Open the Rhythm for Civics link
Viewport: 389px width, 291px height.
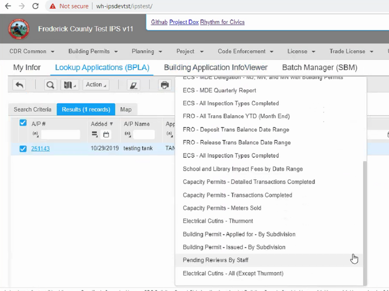(222, 22)
